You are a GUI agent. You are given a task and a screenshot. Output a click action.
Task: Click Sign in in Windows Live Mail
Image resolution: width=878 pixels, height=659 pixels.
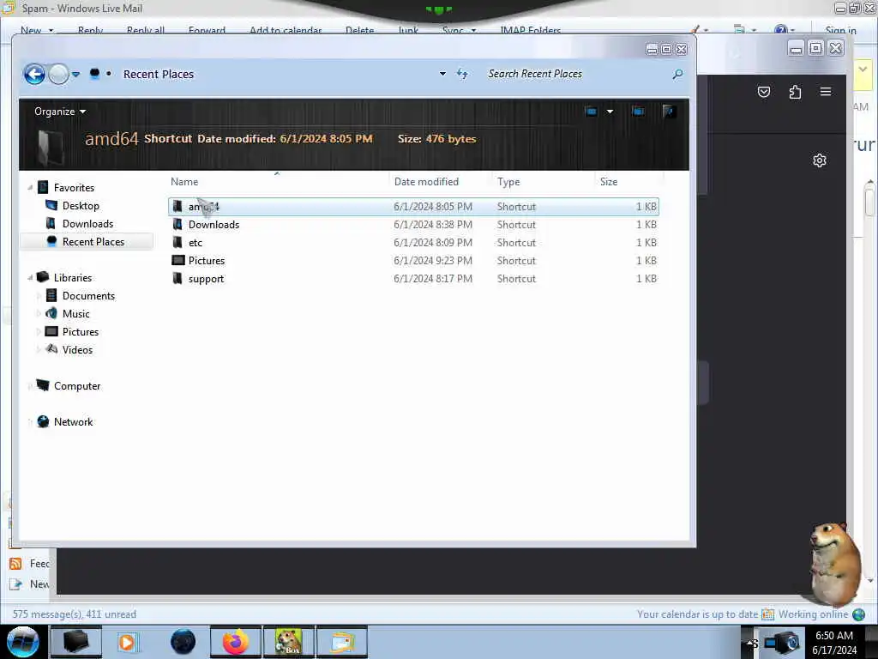click(x=840, y=30)
